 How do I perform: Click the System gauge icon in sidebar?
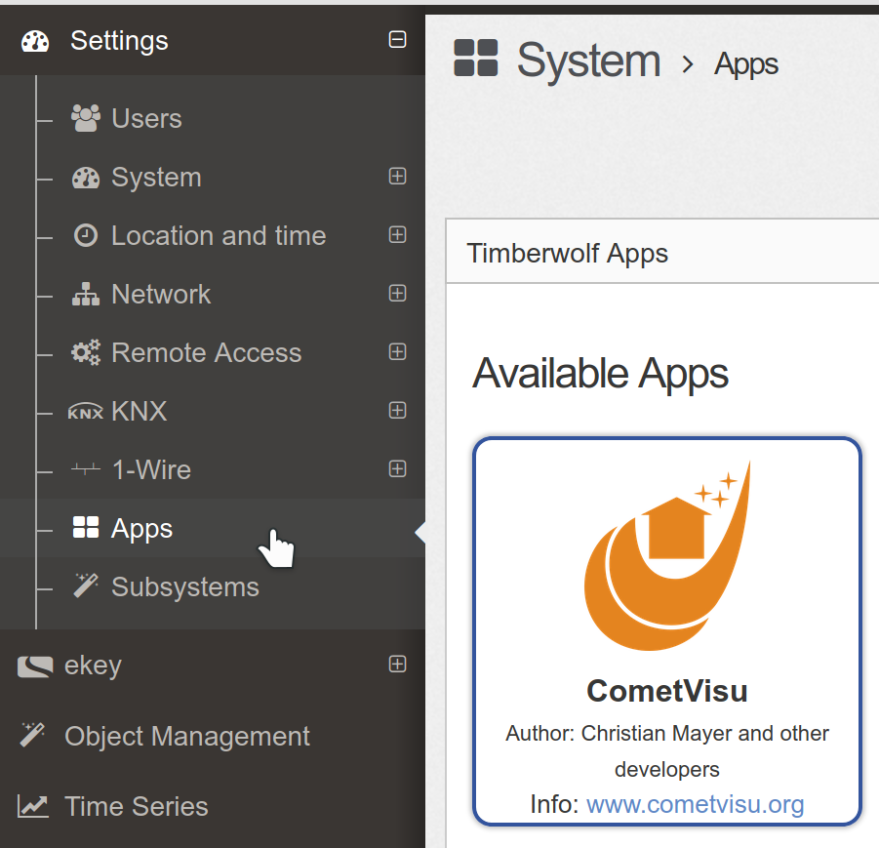(86, 178)
